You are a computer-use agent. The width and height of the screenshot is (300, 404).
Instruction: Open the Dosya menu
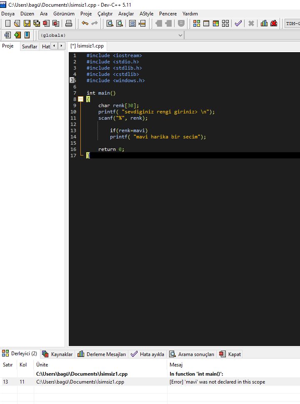click(x=8, y=14)
